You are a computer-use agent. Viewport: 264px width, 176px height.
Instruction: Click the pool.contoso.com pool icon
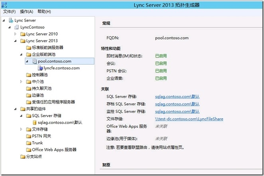[34, 61]
